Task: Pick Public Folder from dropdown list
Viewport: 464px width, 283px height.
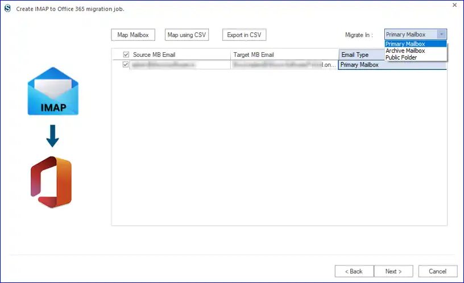Action: coord(416,57)
